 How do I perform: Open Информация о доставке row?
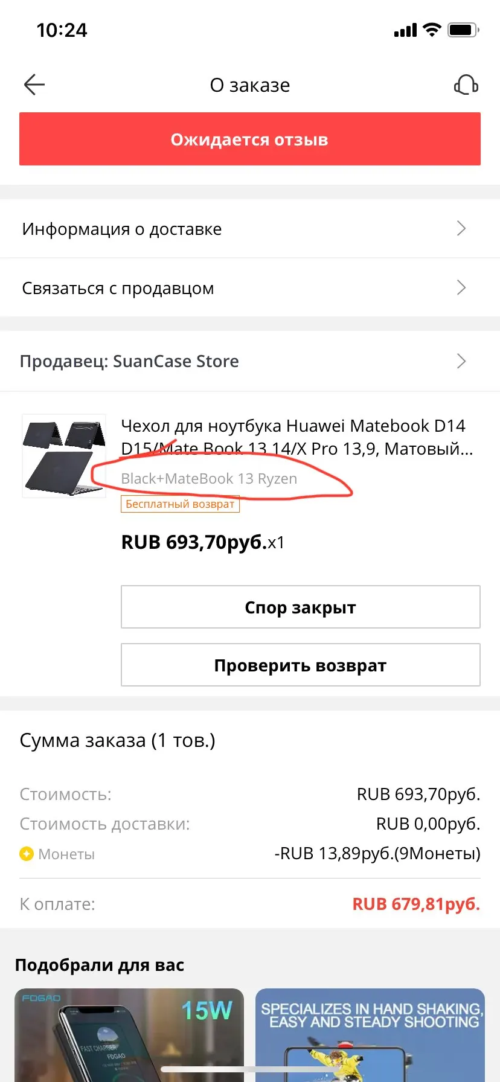250,228
